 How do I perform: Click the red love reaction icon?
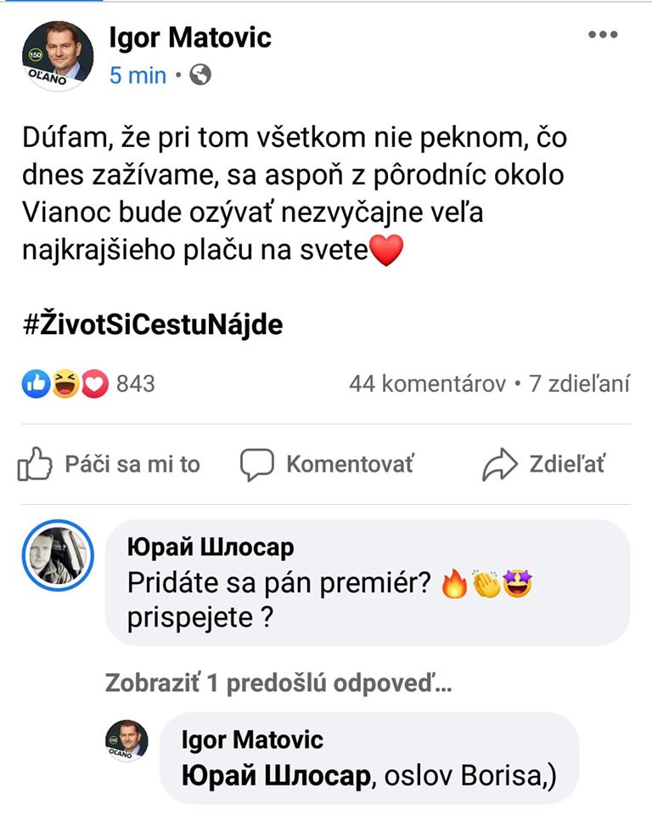click(93, 384)
